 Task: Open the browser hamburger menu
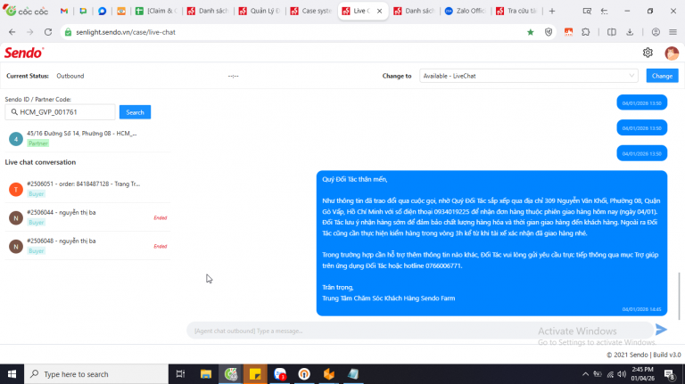[x=673, y=32]
